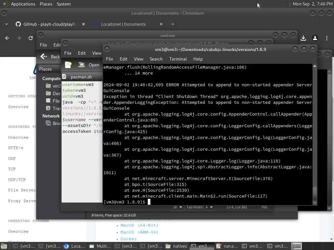This screenshot has height=250, width=334.
Task: Open MacOS (64-Bit) download link
Action: tap(139, 225)
